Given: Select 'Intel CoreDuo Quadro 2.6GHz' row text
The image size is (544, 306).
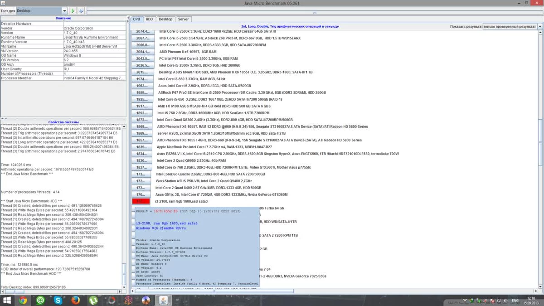Looking at the screenshot, I should pos(210,174).
